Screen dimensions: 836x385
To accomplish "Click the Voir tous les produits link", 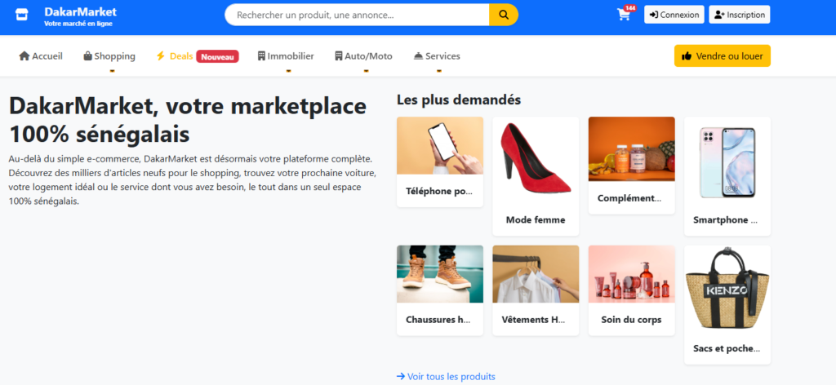I will [446, 376].
